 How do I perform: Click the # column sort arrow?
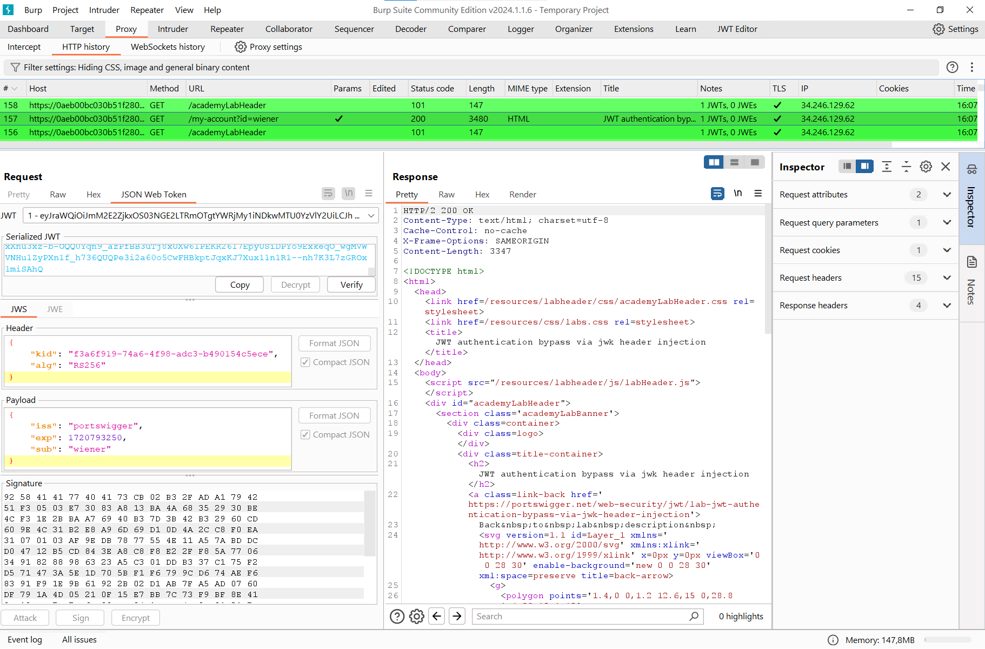[15, 89]
